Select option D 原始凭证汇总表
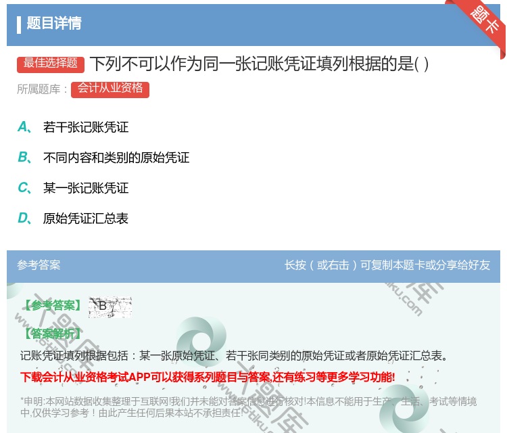Viewport: 507px width, 433px height. click(73, 219)
